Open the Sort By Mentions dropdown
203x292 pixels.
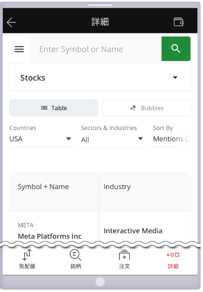click(x=172, y=139)
